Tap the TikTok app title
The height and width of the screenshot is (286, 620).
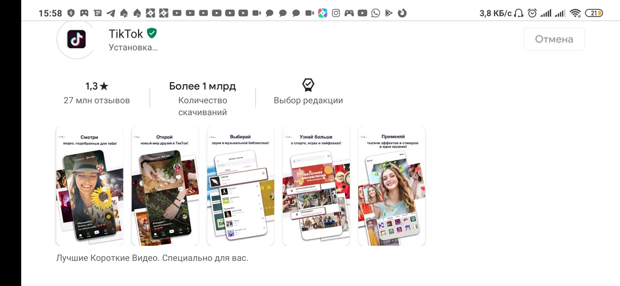(x=126, y=34)
